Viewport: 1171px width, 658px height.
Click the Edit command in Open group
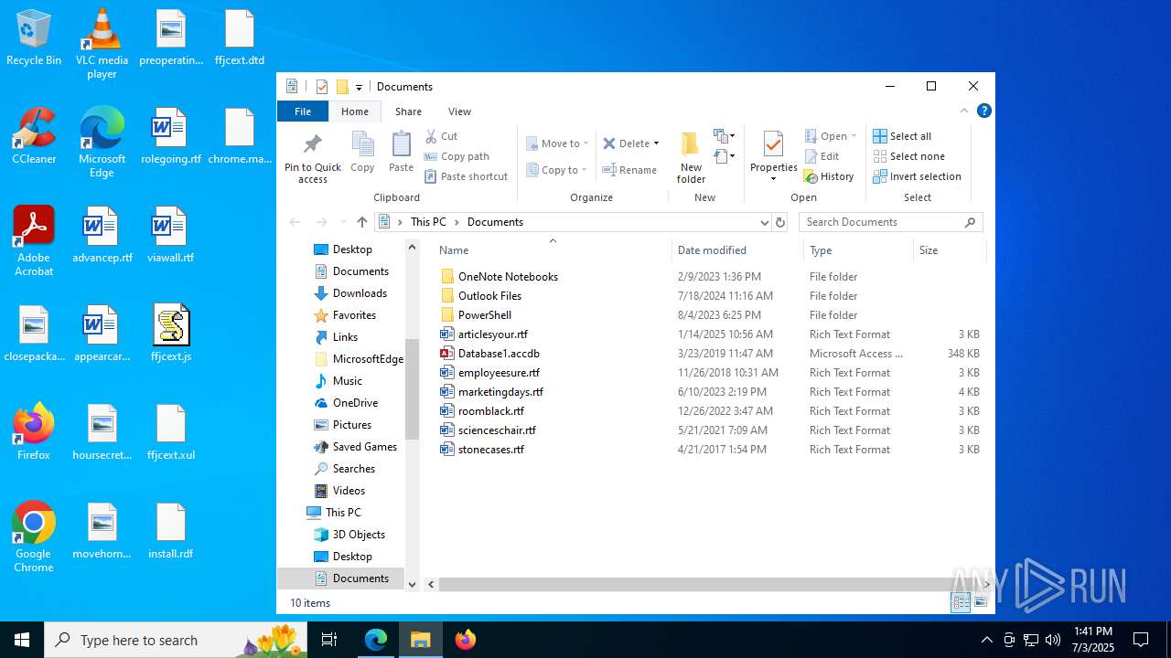[822, 156]
